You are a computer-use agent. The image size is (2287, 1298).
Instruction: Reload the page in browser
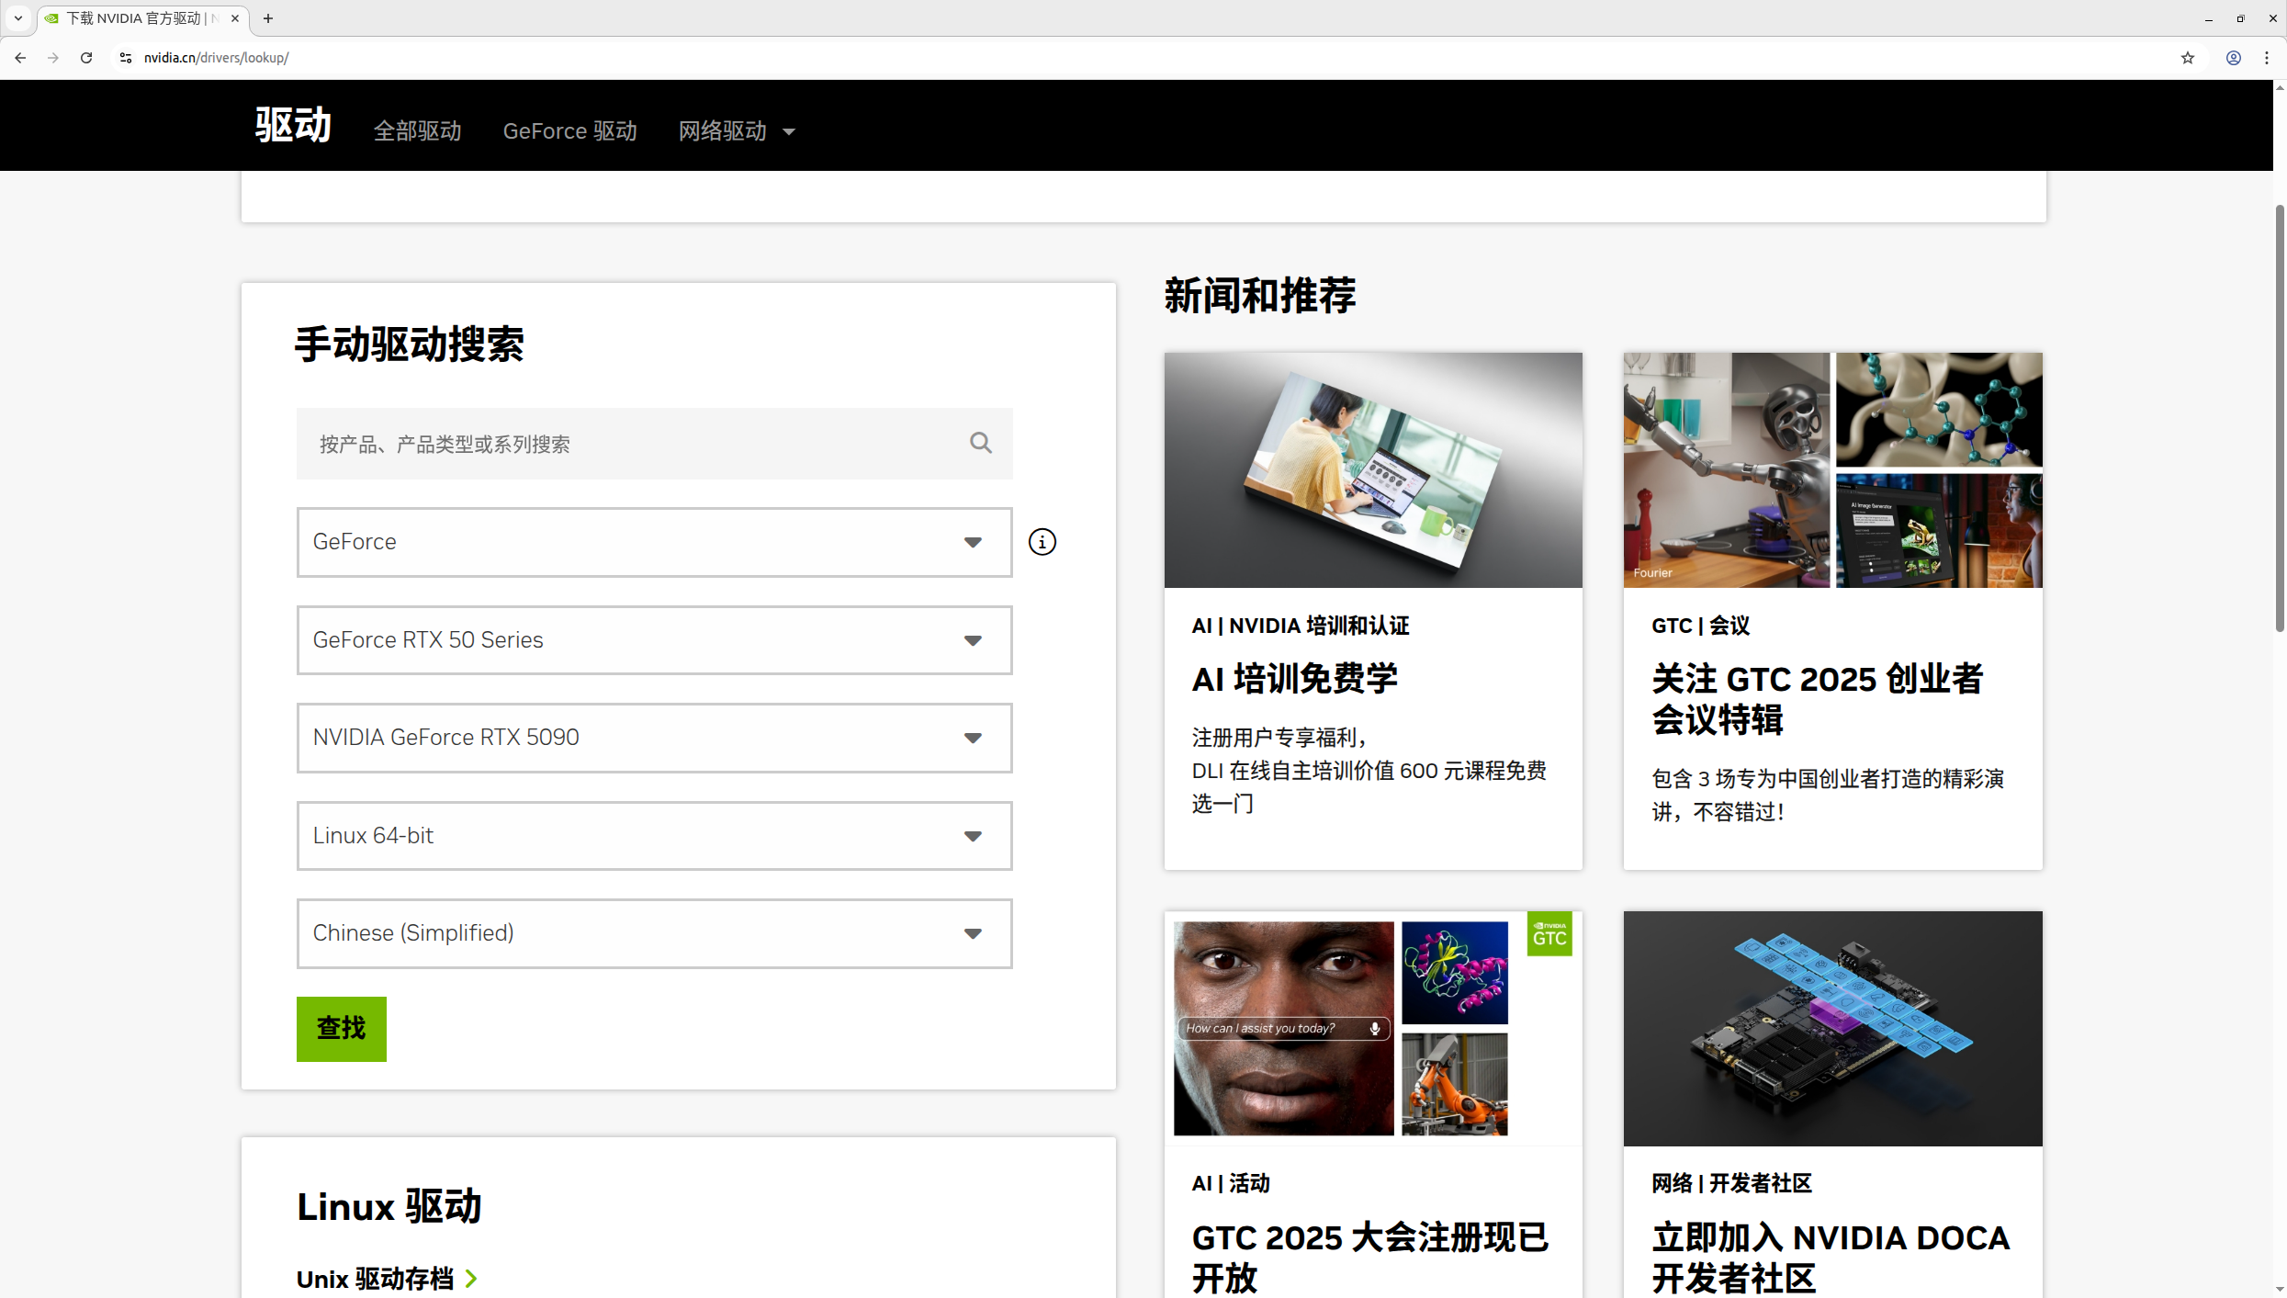[86, 58]
